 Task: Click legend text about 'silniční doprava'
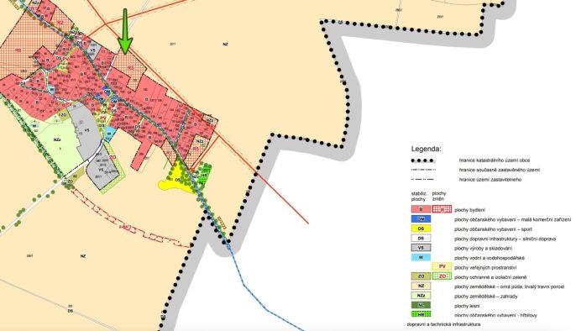505,239
